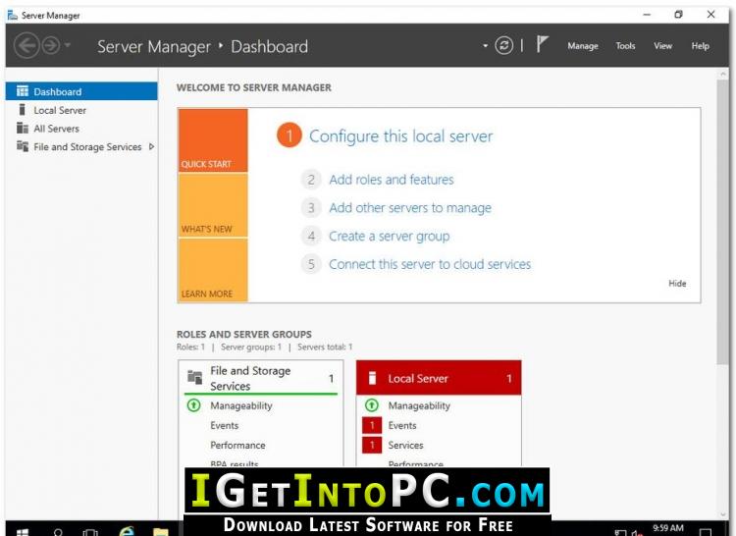
Task: Open Manageability in Local Server tile
Action: (419, 405)
